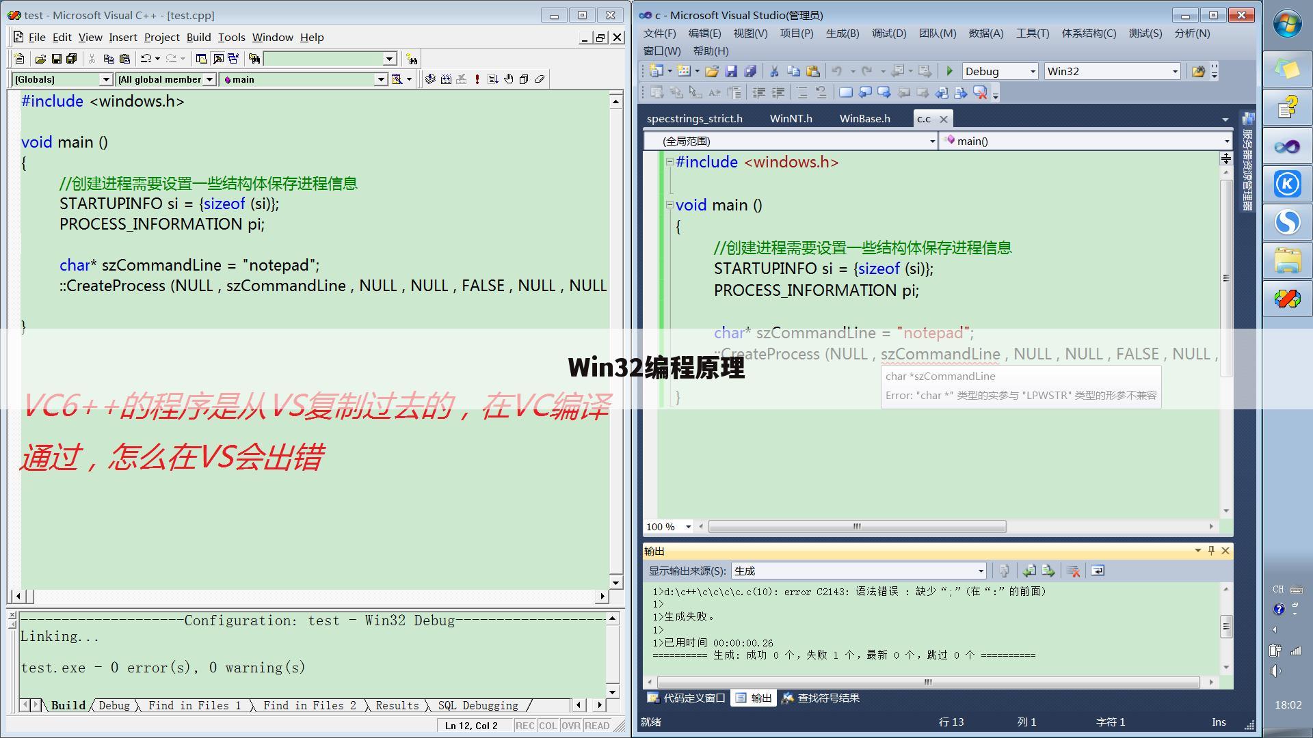1313x738 pixels.
Task: Click the Compile icon in VC++ build toolbar
Action: 430,79
